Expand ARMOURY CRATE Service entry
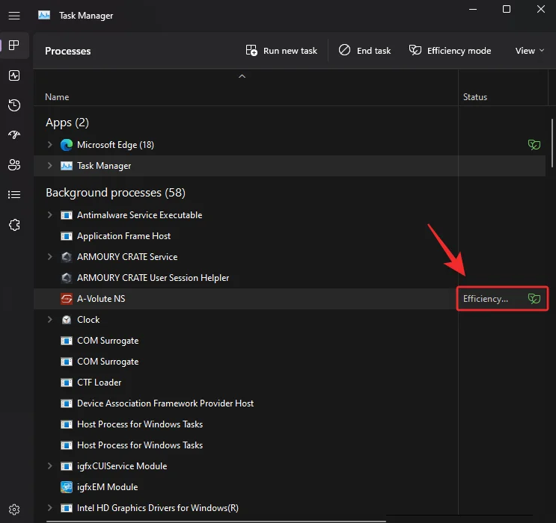 49,256
